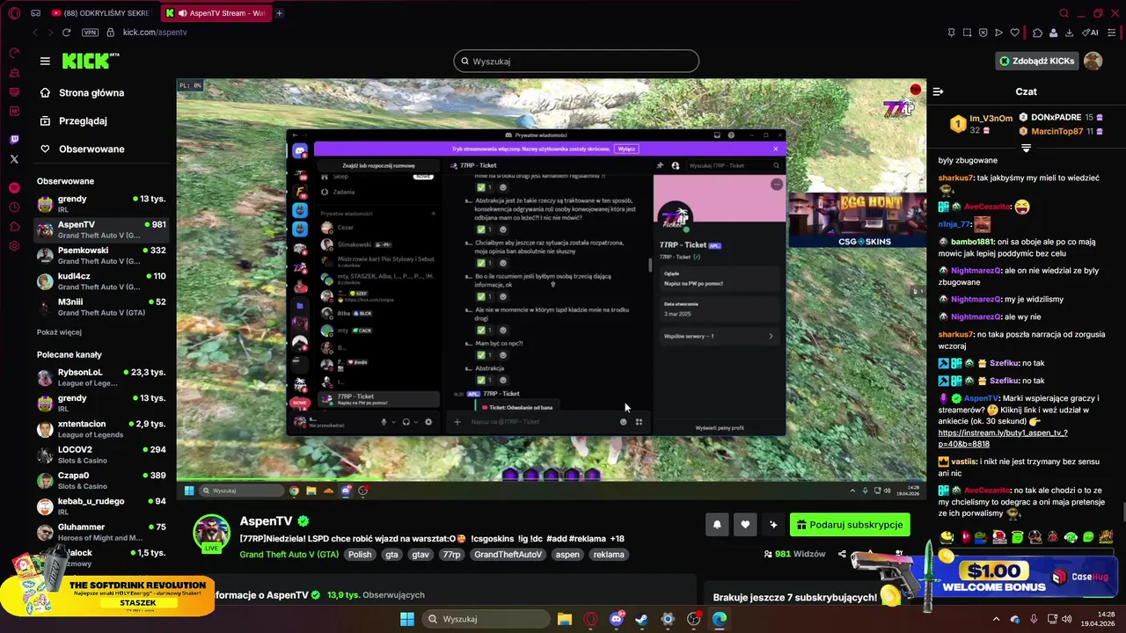Open Opera easy setup menu icon

click(x=1113, y=33)
